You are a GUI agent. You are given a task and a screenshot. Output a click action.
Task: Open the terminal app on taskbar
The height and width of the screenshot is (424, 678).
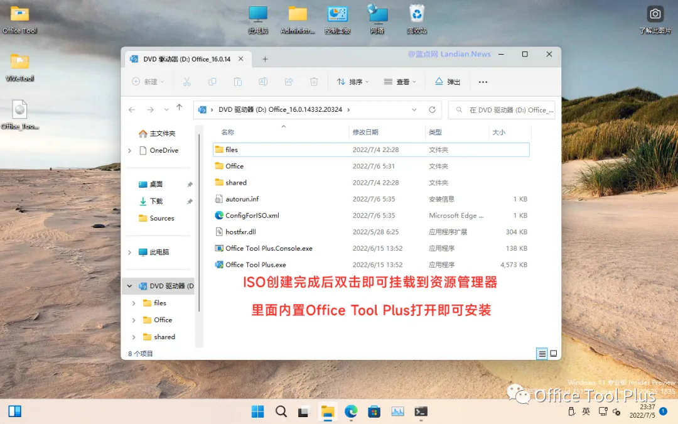point(421,411)
